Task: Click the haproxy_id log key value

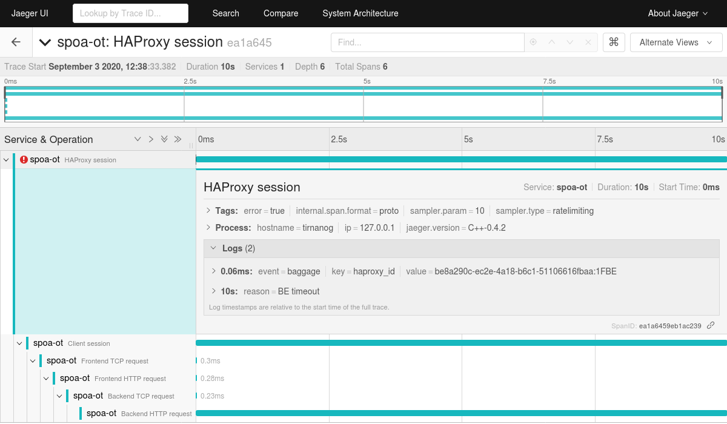Action: point(374,271)
